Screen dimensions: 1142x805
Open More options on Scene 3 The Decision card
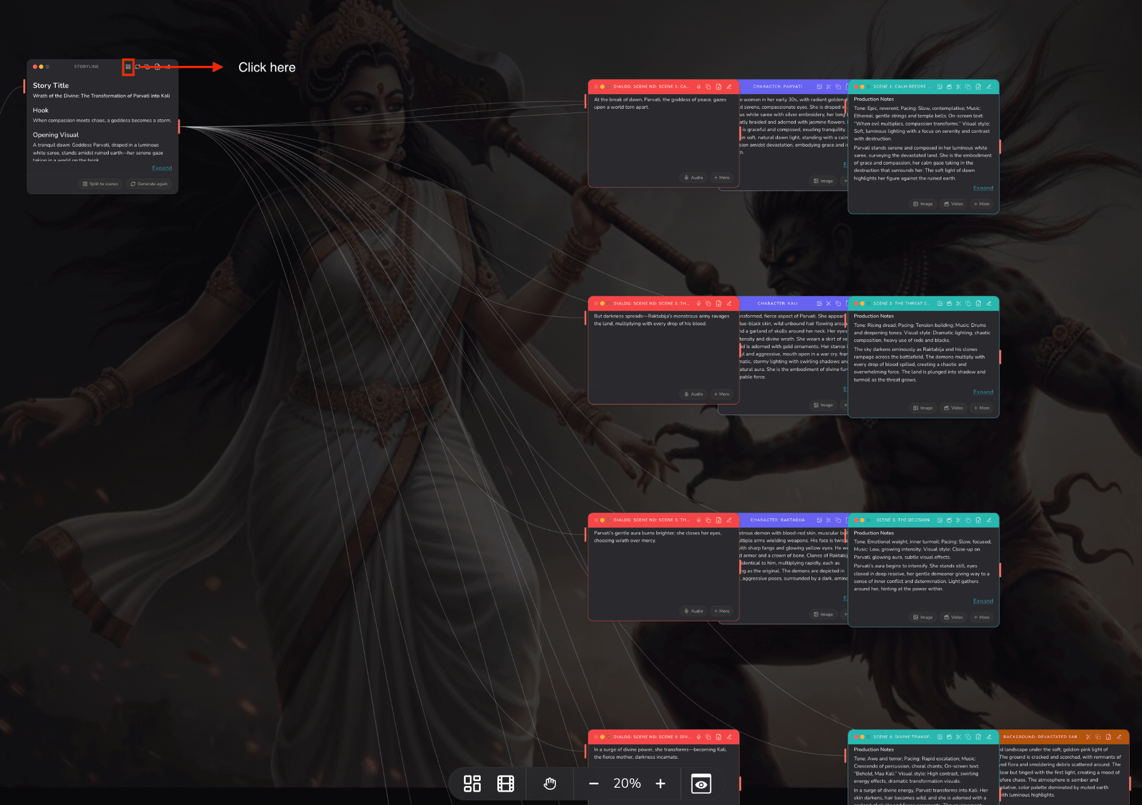click(981, 617)
